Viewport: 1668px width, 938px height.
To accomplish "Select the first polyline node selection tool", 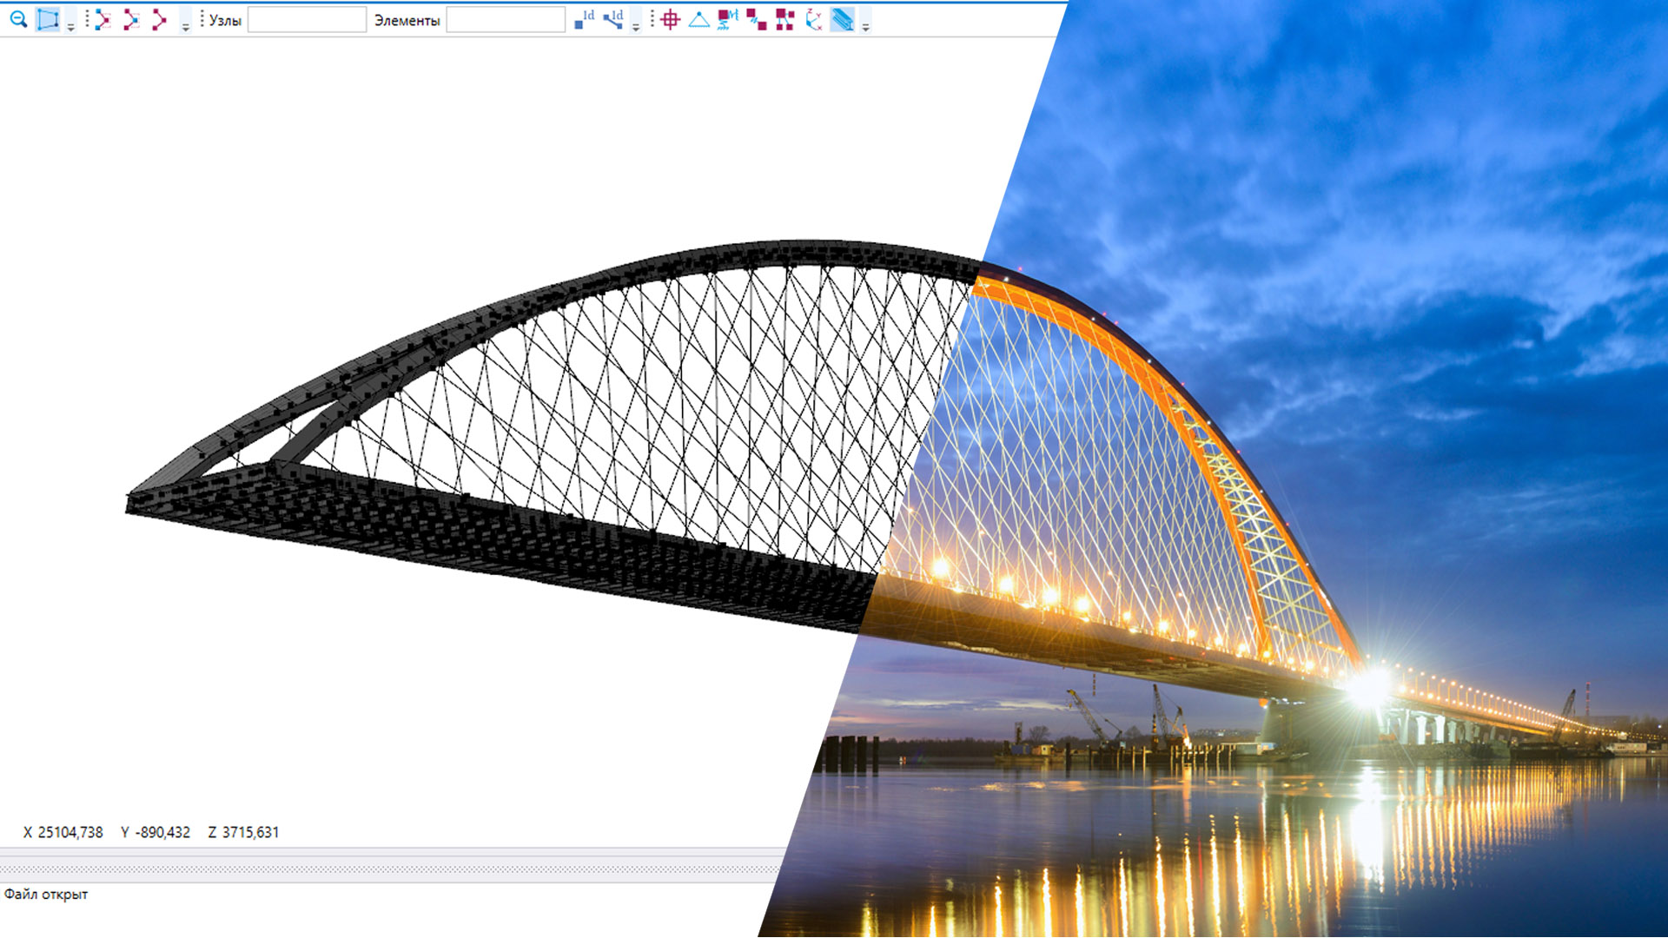I will (103, 20).
